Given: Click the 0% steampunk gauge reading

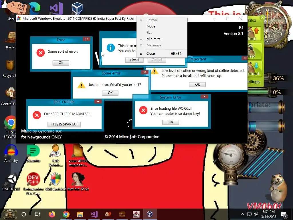Looking at the screenshot, I should point(277,93).
